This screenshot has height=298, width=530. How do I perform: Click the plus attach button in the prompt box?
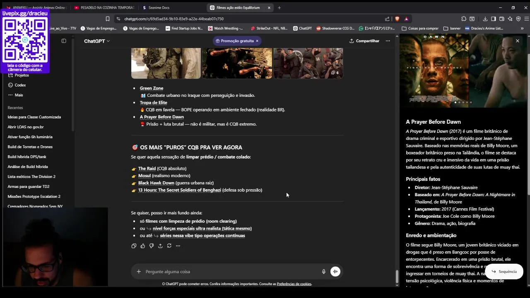[x=139, y=272]
